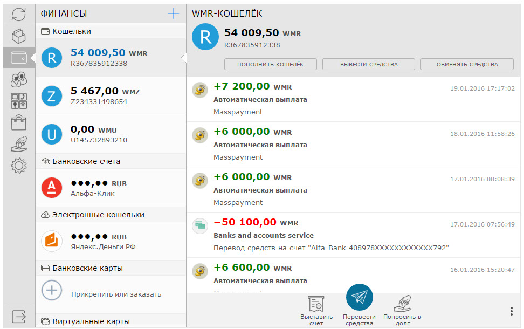524x329 pixels.
Task: Open the contacts people sidebar icon
Action: 19,80
